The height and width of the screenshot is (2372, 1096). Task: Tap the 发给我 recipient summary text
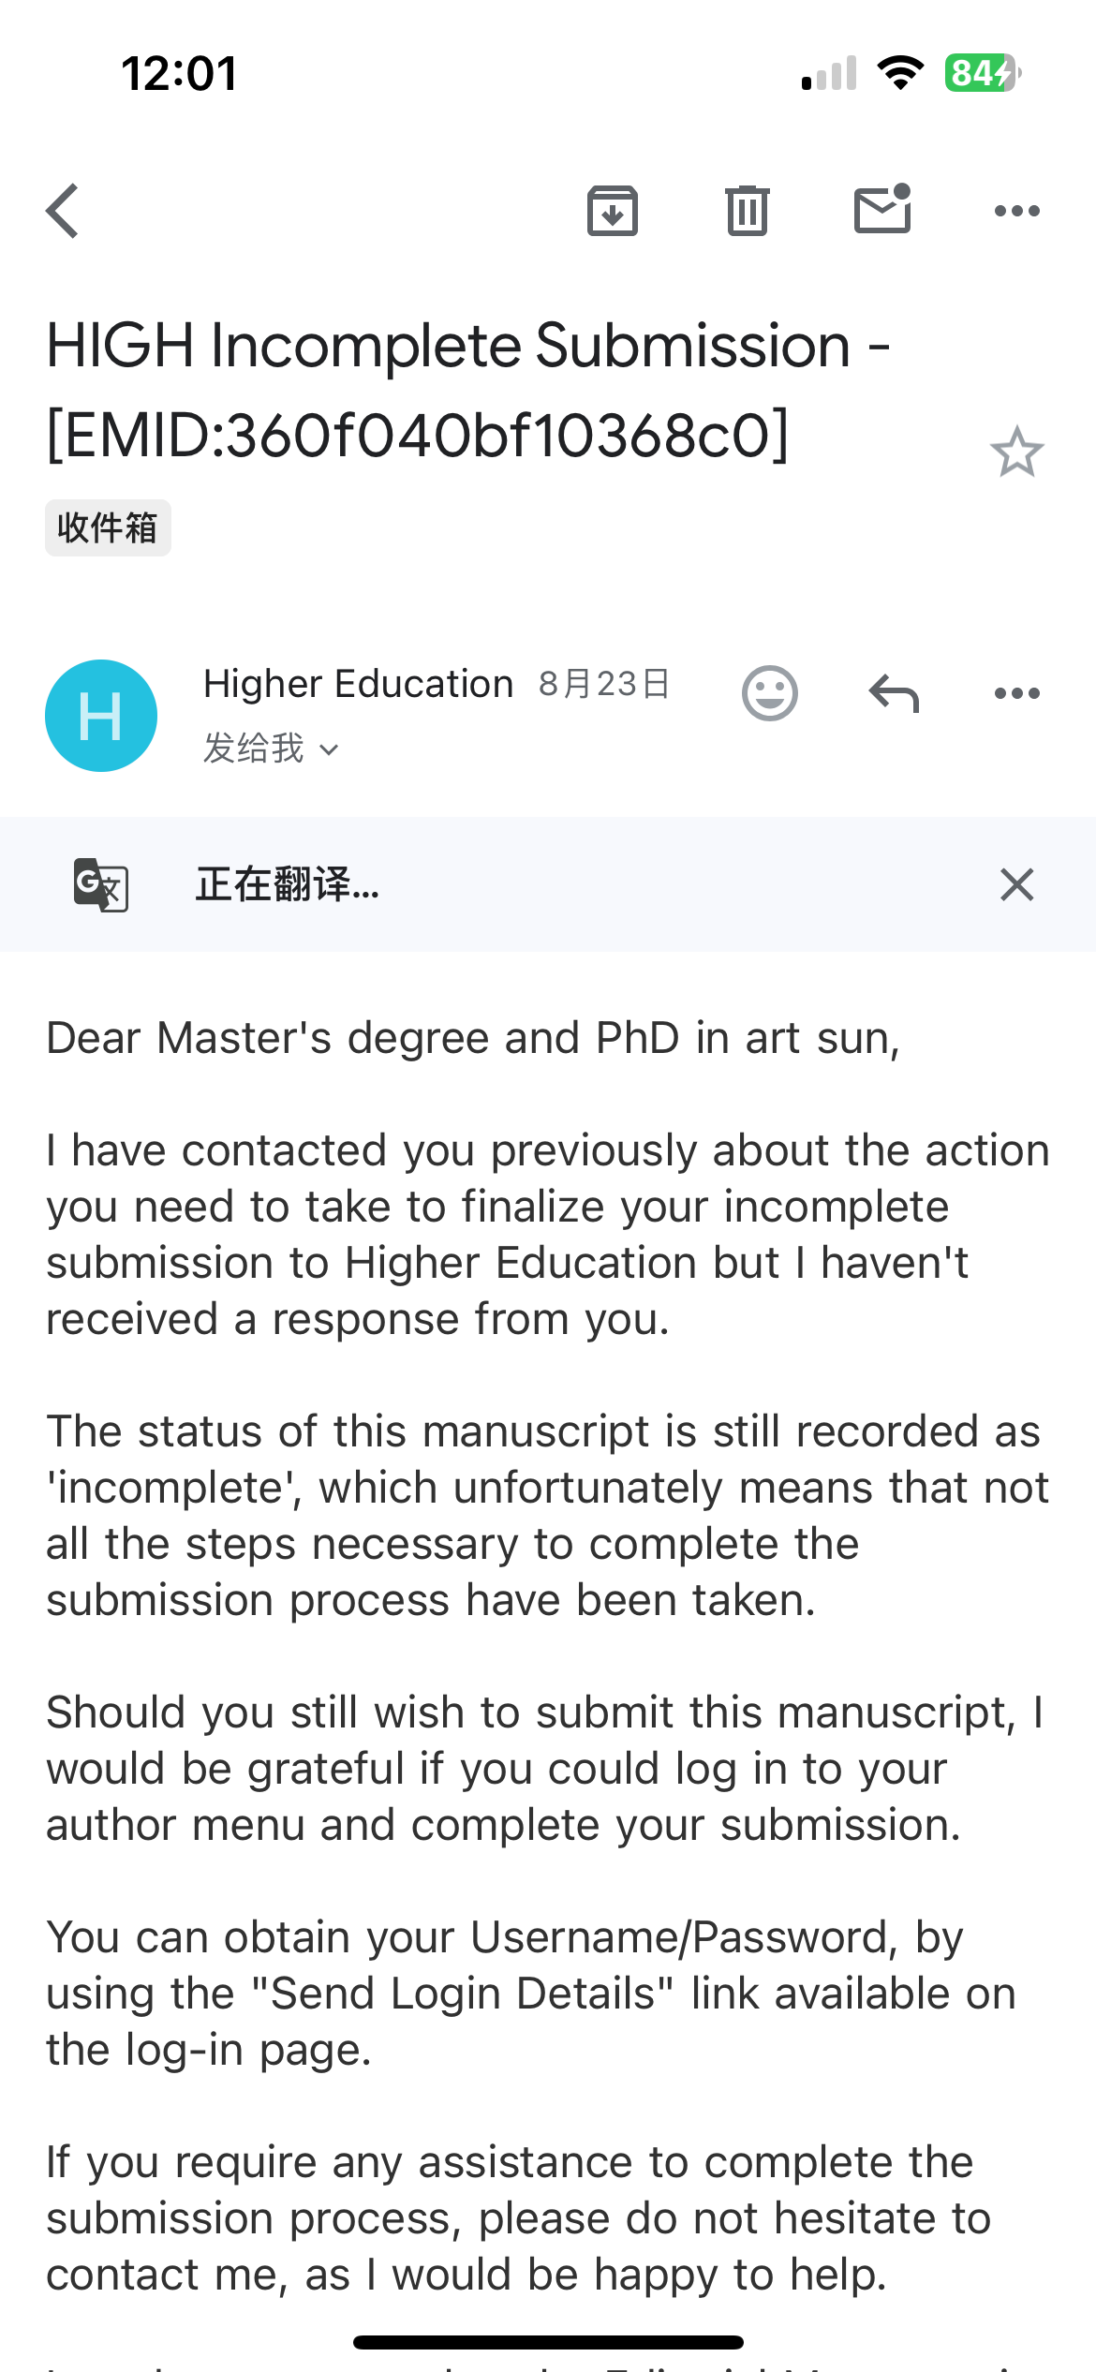coord(254,749)
